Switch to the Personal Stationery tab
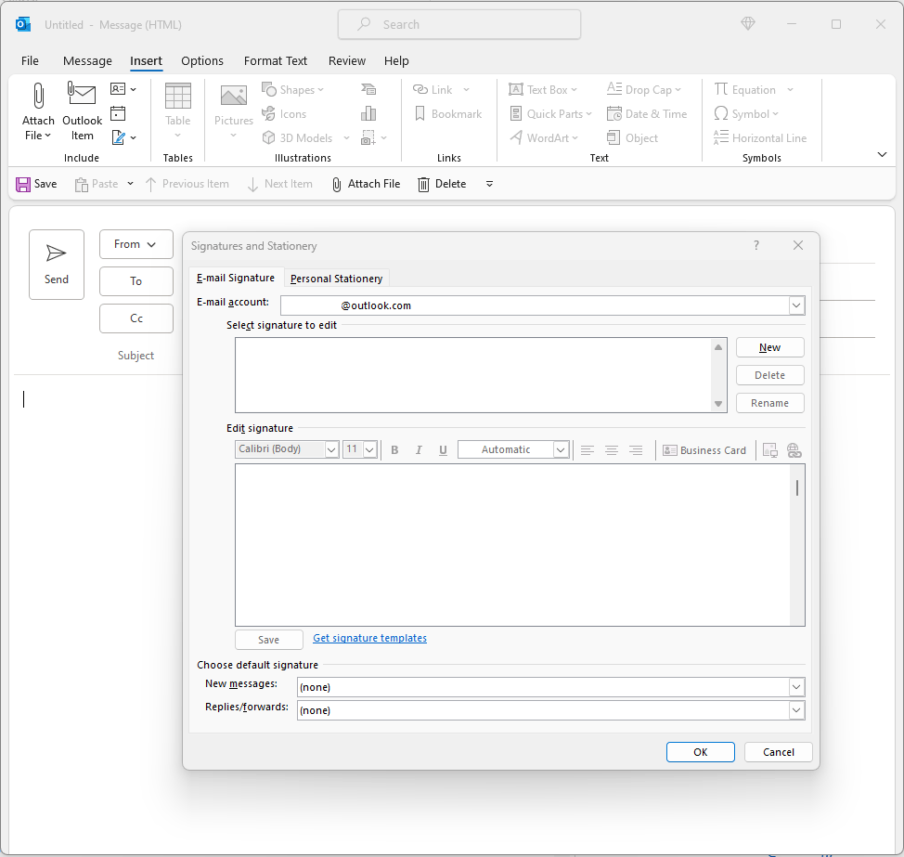The height and width of the screenshot is (857, 904). tap(336, 279)
